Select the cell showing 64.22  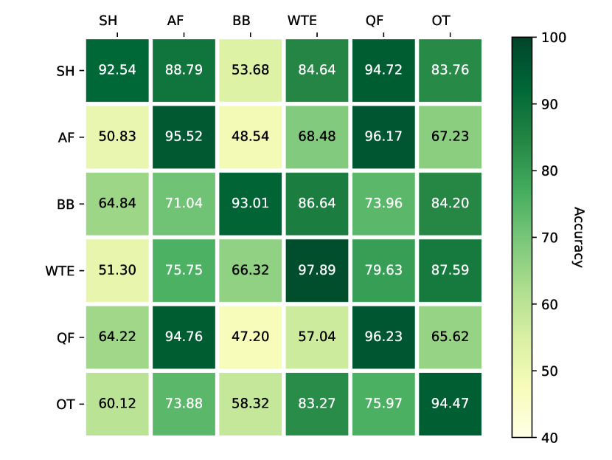(x=117, y=337)
